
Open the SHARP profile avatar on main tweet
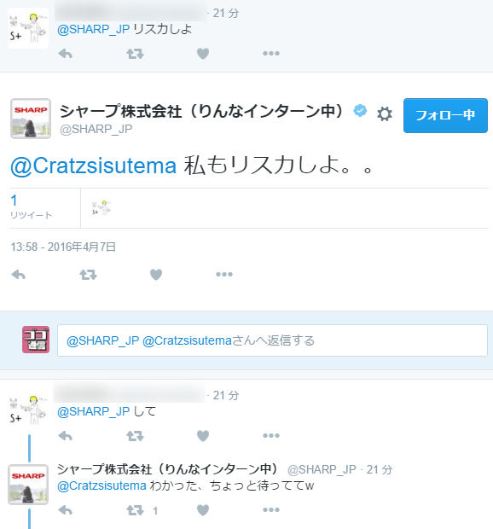31,119
